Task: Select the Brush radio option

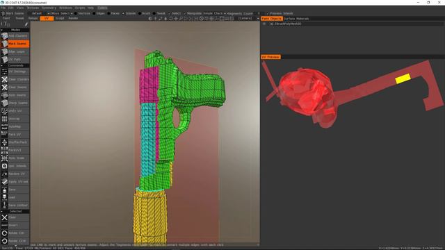Action: pos(145,13)
